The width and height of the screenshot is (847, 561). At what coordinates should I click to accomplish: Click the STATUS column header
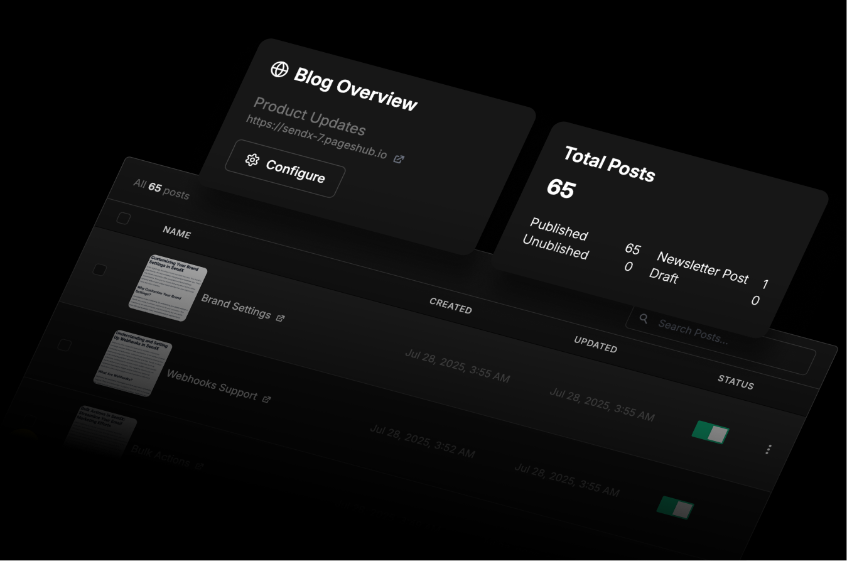(x=736, y=382)
